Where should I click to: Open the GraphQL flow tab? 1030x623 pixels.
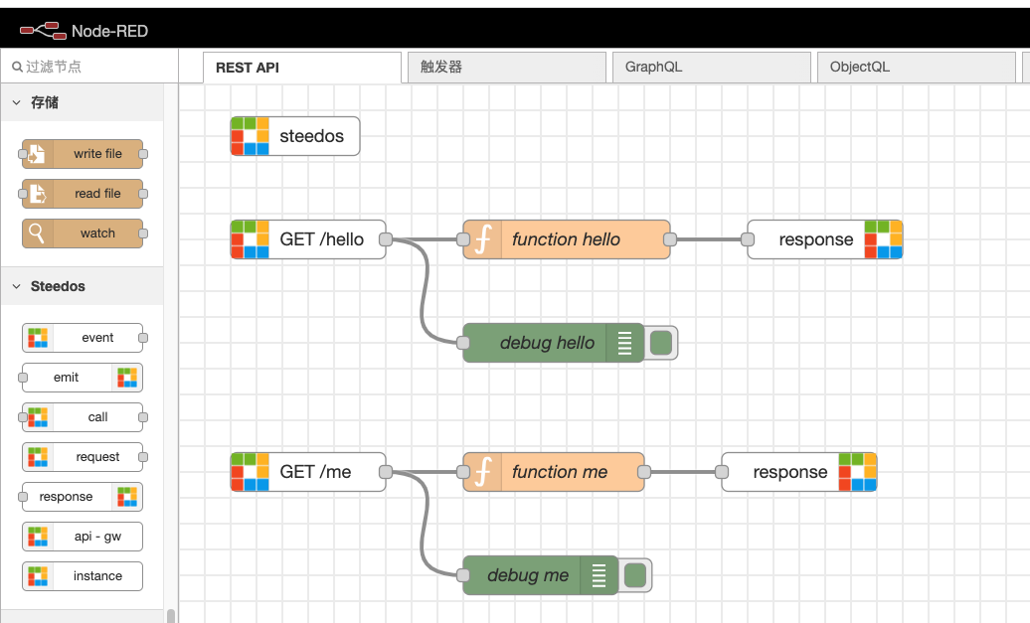711,68
